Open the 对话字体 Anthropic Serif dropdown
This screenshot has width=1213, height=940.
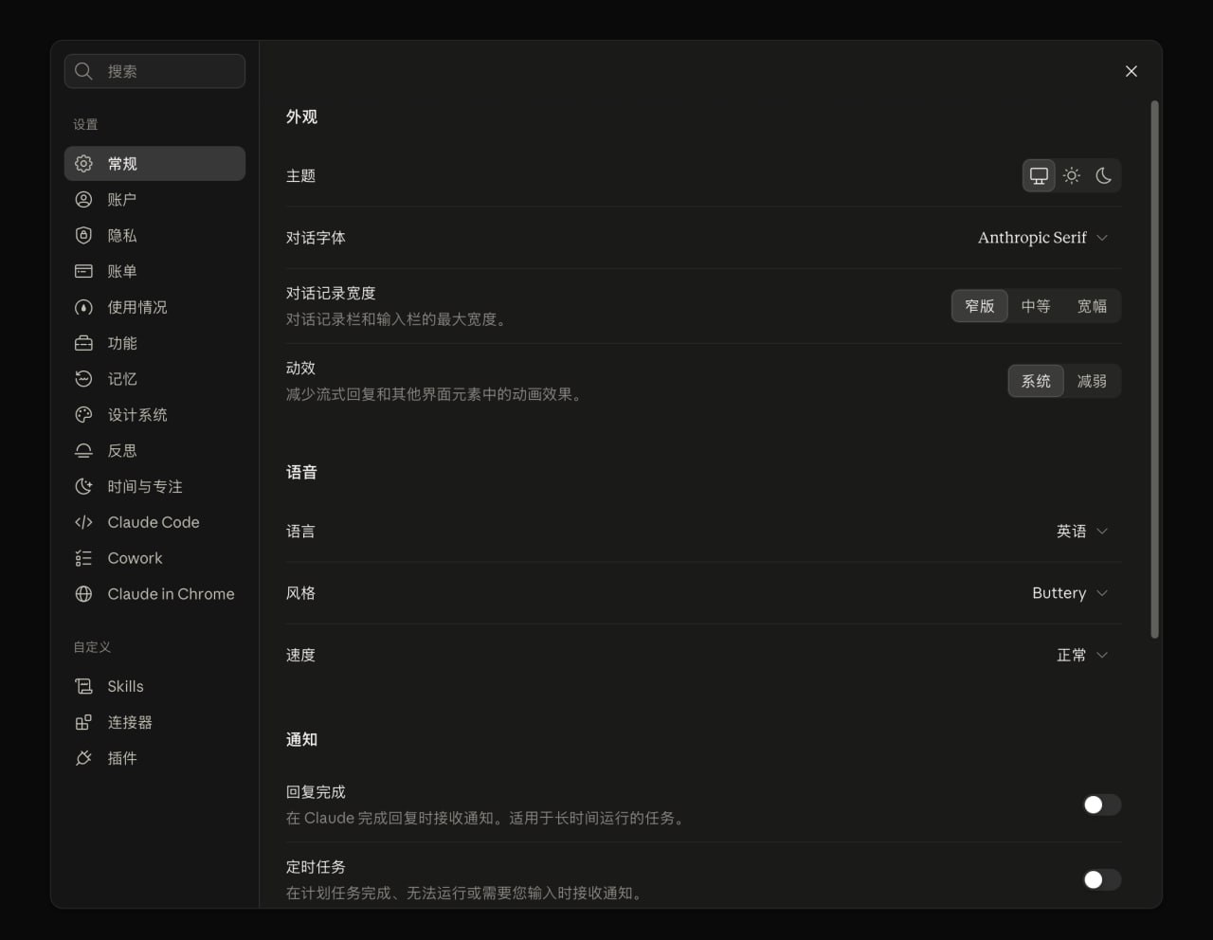(1042, 238)
